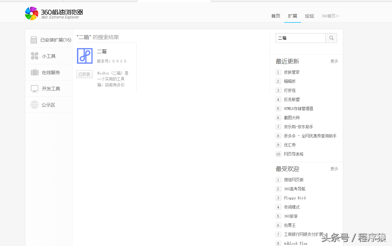The height and width of the screenshot is (246, 392).
Task: Click the 最受欢迎 section heading
Action: pos(287,169)
